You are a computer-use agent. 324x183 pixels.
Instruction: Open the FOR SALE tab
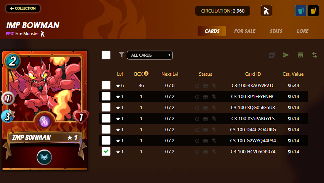245,31
